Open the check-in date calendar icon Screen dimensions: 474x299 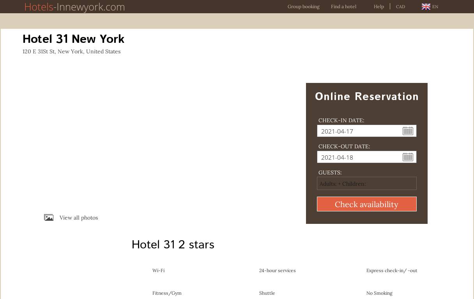(x=408, y=131)
